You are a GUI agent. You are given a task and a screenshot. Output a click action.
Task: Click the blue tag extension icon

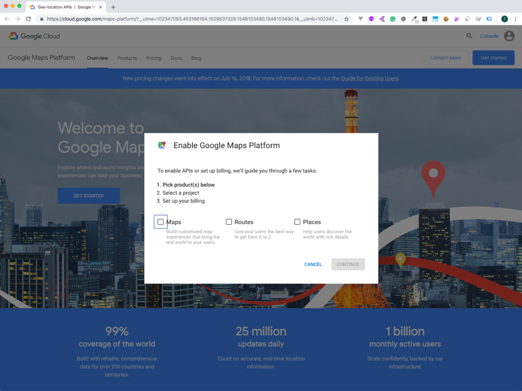tap(489, 19)
